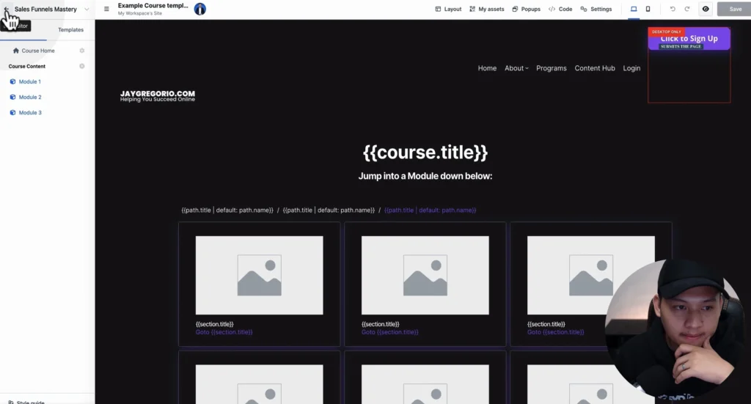Open the Layout panel in the toolbar
Screen dimensions: 751x404
(x=448, y=10)
